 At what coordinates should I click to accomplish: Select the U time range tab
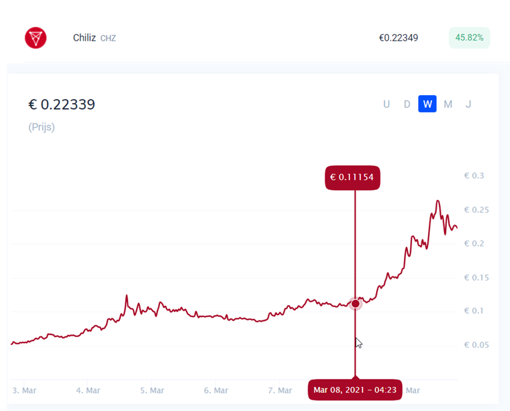pyautogui.click(x=386, y=104)
